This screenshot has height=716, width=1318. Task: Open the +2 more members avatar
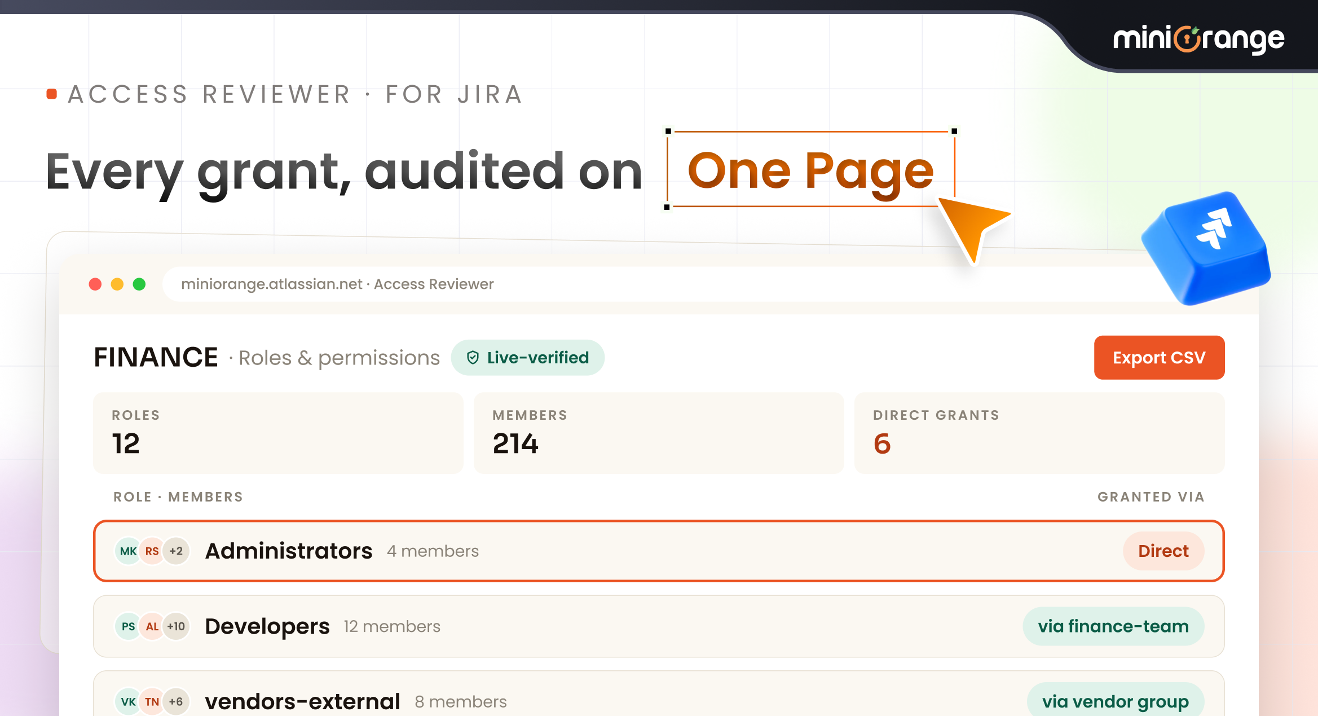coord(176,551)
